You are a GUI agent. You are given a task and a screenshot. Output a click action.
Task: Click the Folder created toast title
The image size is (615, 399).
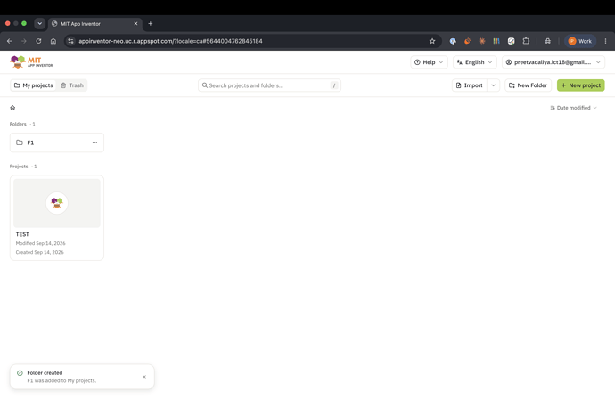click(45, 373)
